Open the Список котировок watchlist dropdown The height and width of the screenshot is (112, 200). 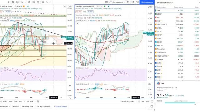(x=165, y=3)
